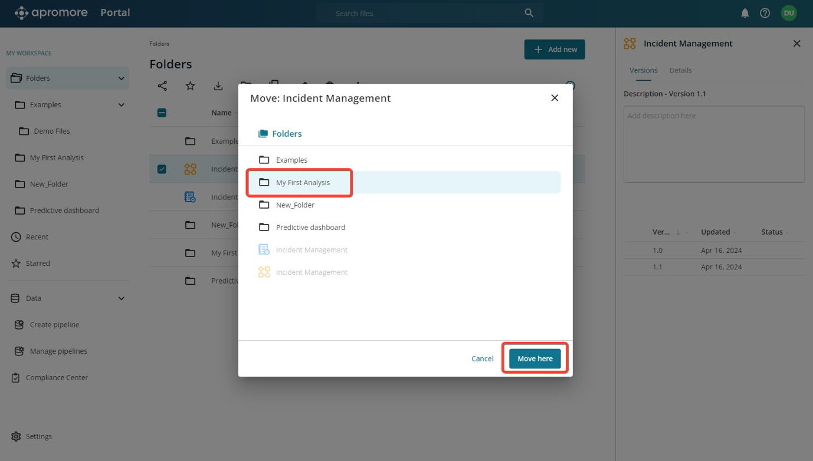813x461 pixels.
Task: Click Cancel in the move dialog
Action: pos(482,358)
